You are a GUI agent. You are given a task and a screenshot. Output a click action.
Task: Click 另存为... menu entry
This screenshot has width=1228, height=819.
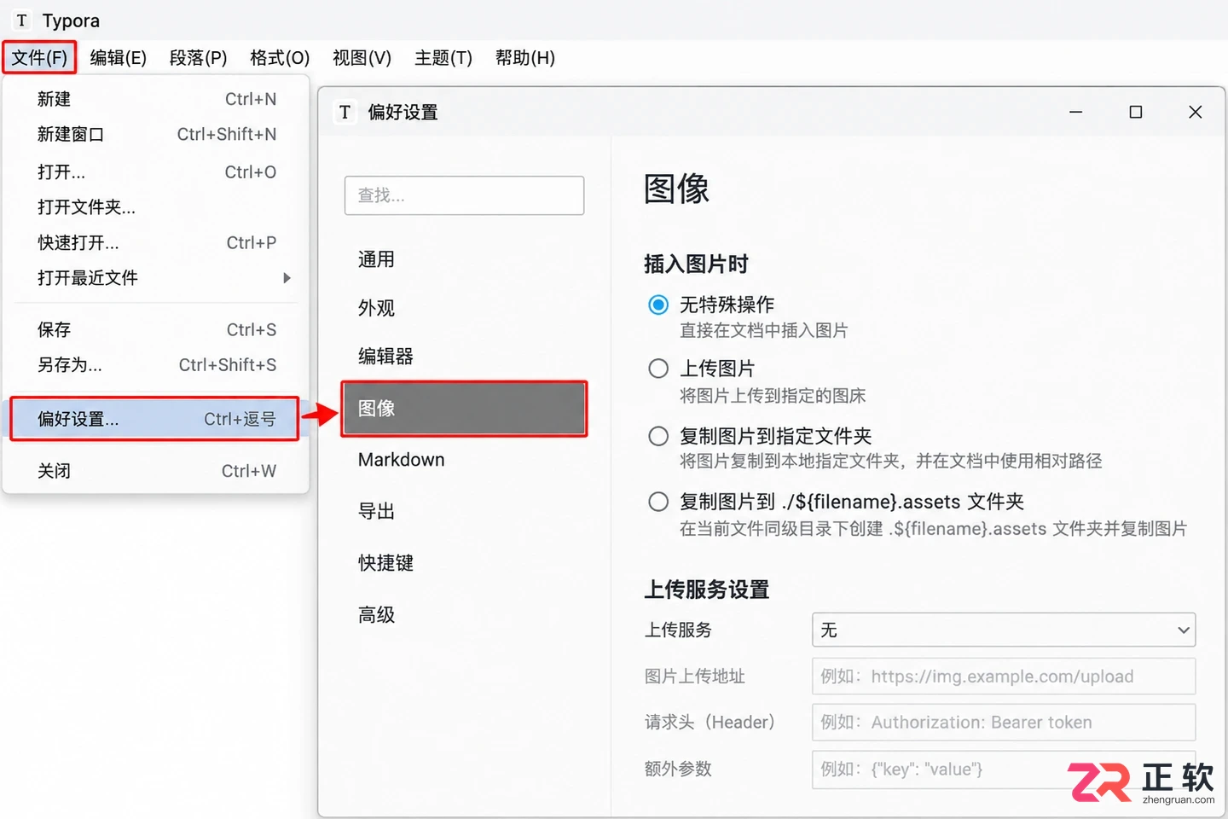coord(156,365)
